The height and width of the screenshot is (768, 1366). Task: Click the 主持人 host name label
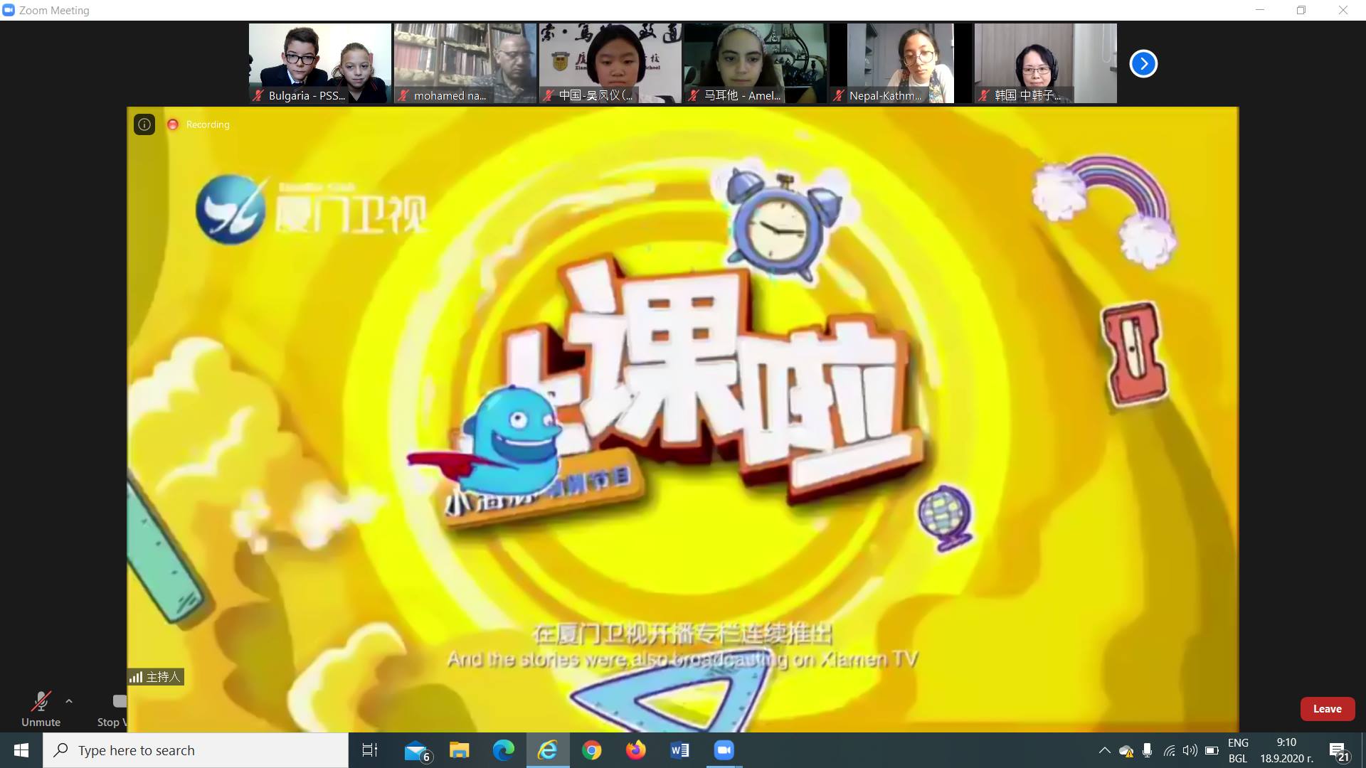click(156, 677)
